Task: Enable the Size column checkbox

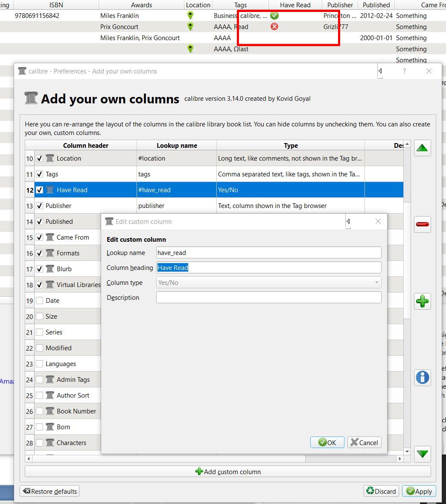Action: 40,316
